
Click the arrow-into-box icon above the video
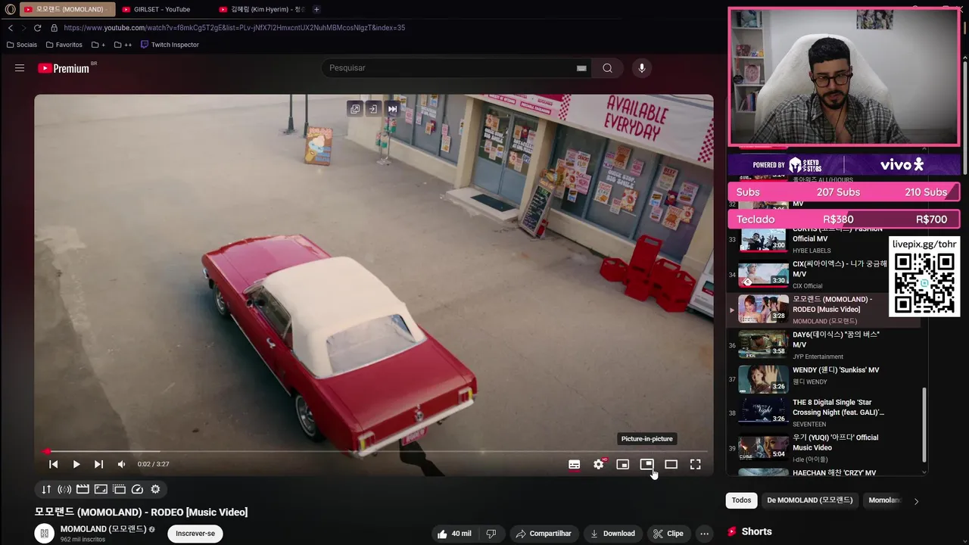pos(373,109)
